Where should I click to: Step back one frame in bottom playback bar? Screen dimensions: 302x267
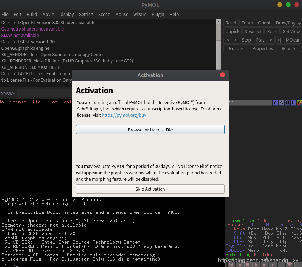coord(239,265)
